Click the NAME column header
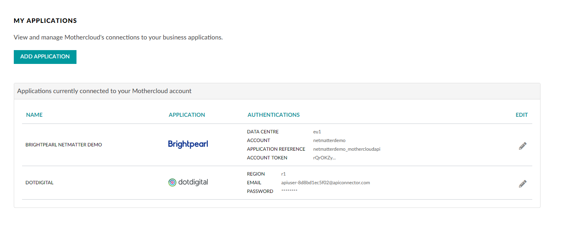This screenshot has width=563, height=230. (x=34, y=115)
